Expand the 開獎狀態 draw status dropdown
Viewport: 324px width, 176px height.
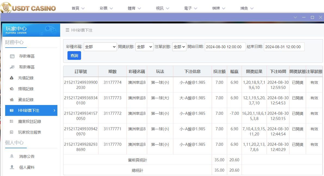coord(144,47)
